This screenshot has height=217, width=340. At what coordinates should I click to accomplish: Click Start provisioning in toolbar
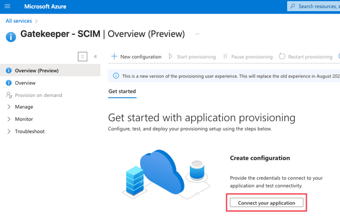[192, 56]
